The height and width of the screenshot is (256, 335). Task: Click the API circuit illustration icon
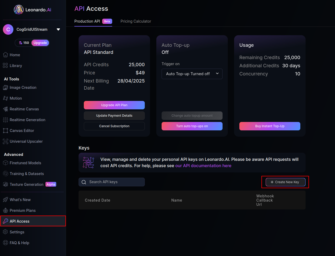click(89, 162)
